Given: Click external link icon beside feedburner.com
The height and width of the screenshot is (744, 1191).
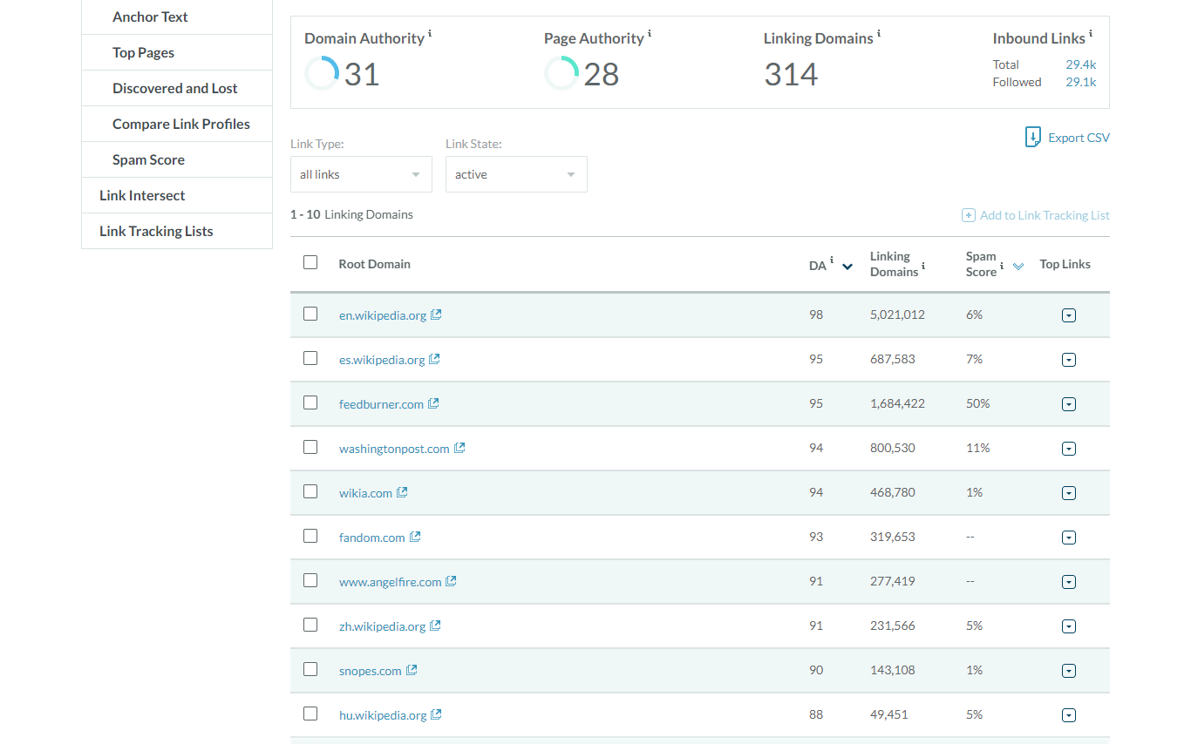Looking at the screenshot, I should coord(433,404).
